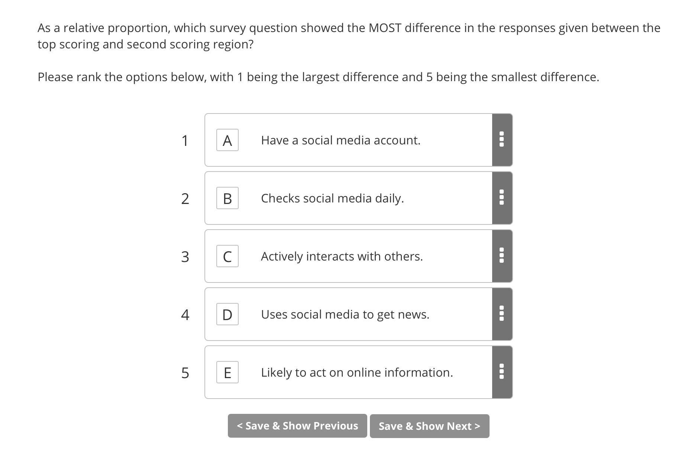Click the drag handle on option E

[502, 372]
